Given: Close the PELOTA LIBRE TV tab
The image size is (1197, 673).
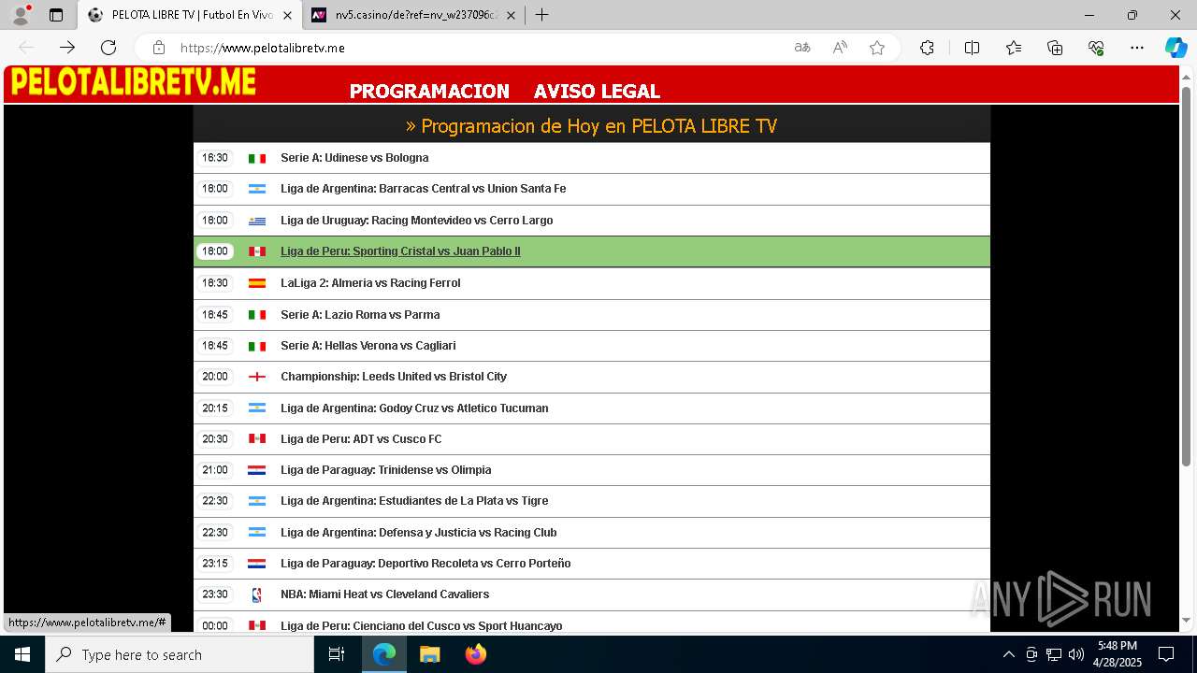Looking at the screenshot, I should pos(287,15).
